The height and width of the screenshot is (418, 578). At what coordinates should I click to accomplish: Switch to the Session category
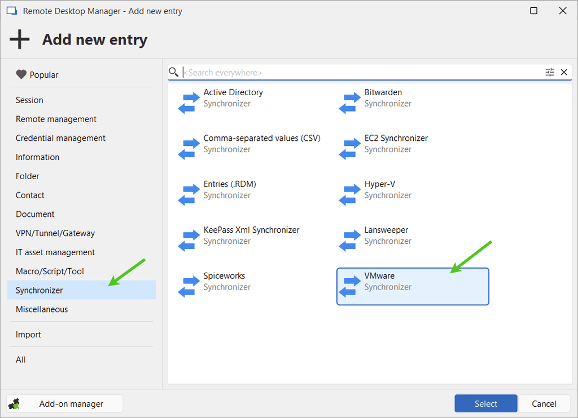pyautogui.click(x=29, y=100)
